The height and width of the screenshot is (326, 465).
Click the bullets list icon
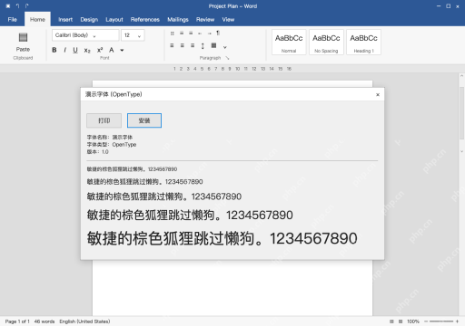[x=172, y=34]
